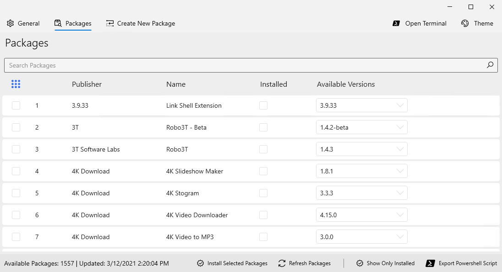Select the 4K Video to MP3 row checkbox
This screenshot has height=272, width=502.
16,237
